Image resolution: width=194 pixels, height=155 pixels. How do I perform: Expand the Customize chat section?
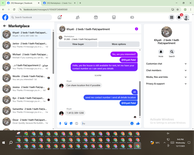(x=166, y=64)
